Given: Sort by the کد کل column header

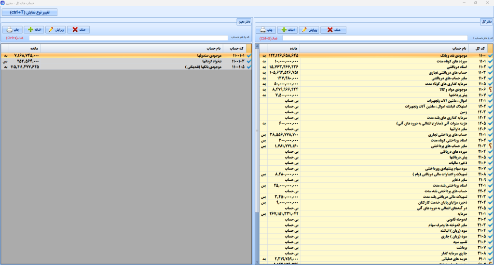Looking at the screenshot, I should pyautogui.click(x=478, y=48).
